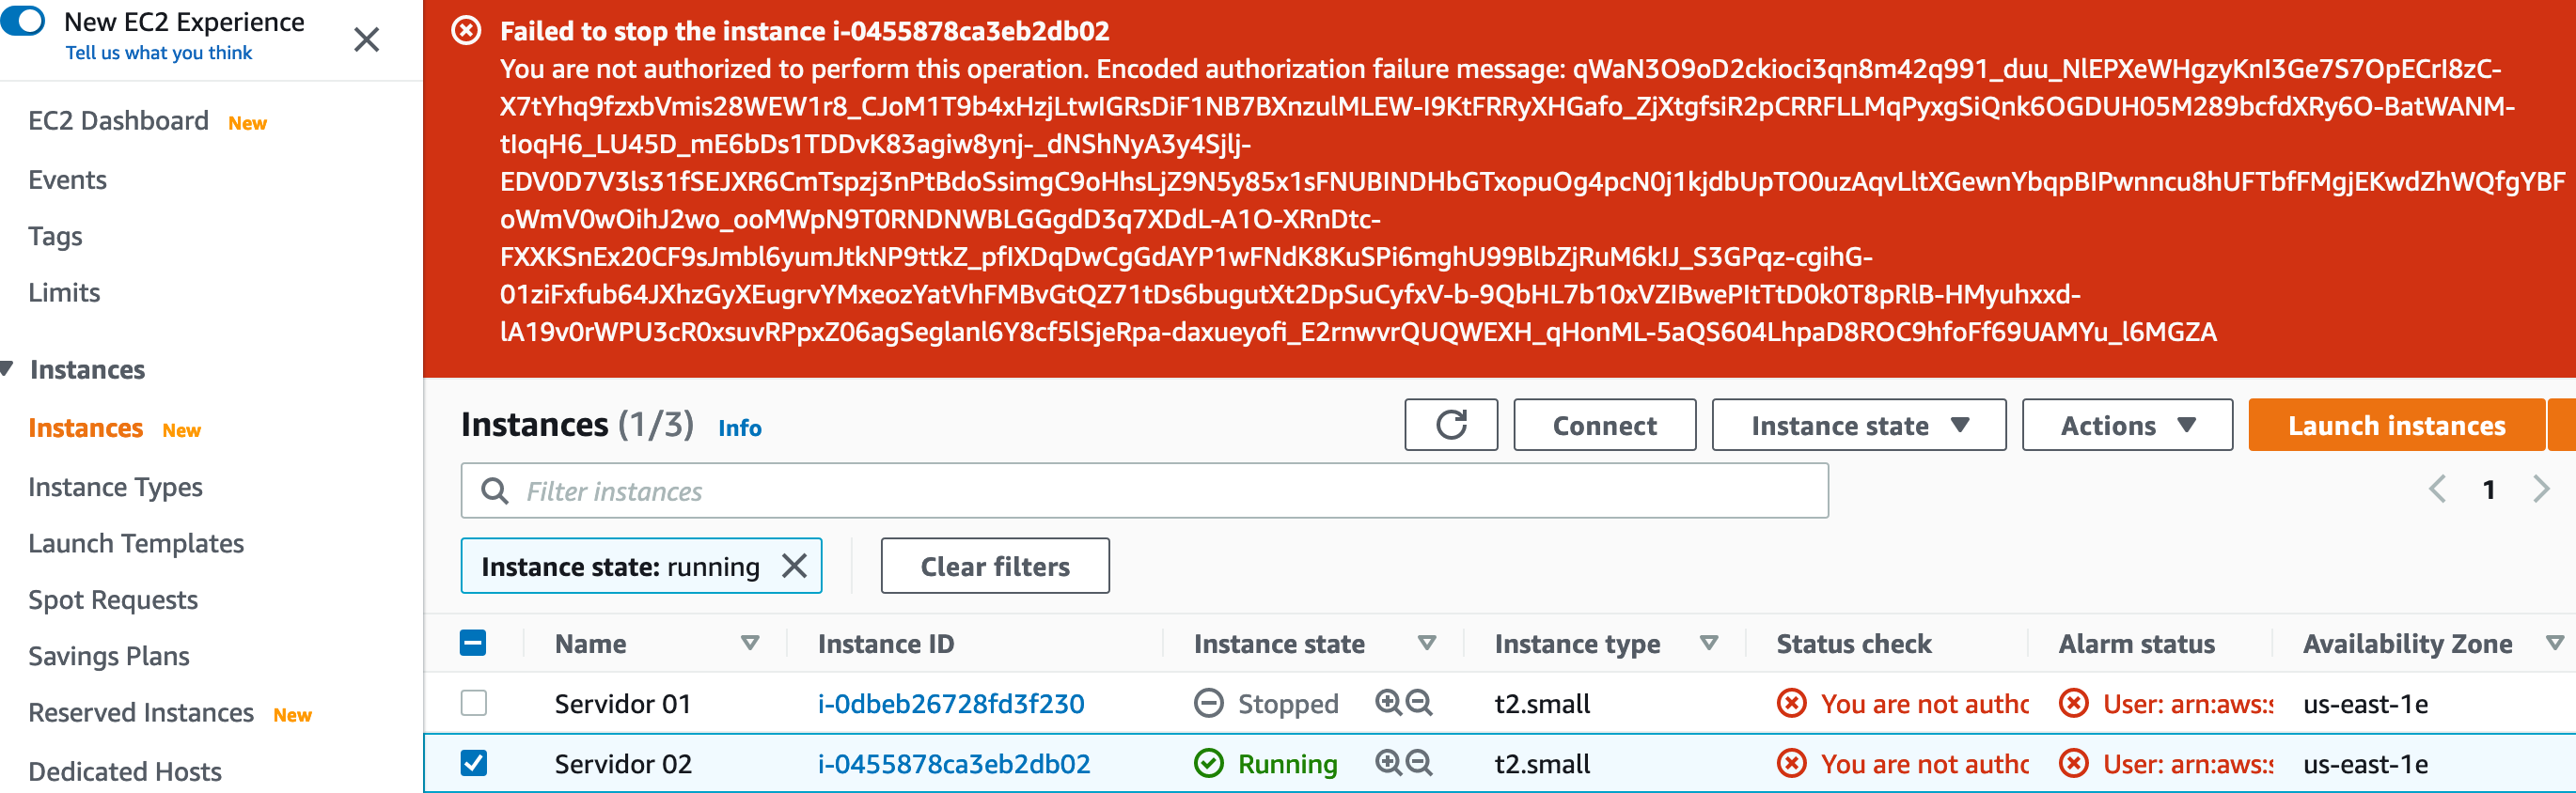Open the Actions dropdown

pyautogui.click(x=2127, y=425)
